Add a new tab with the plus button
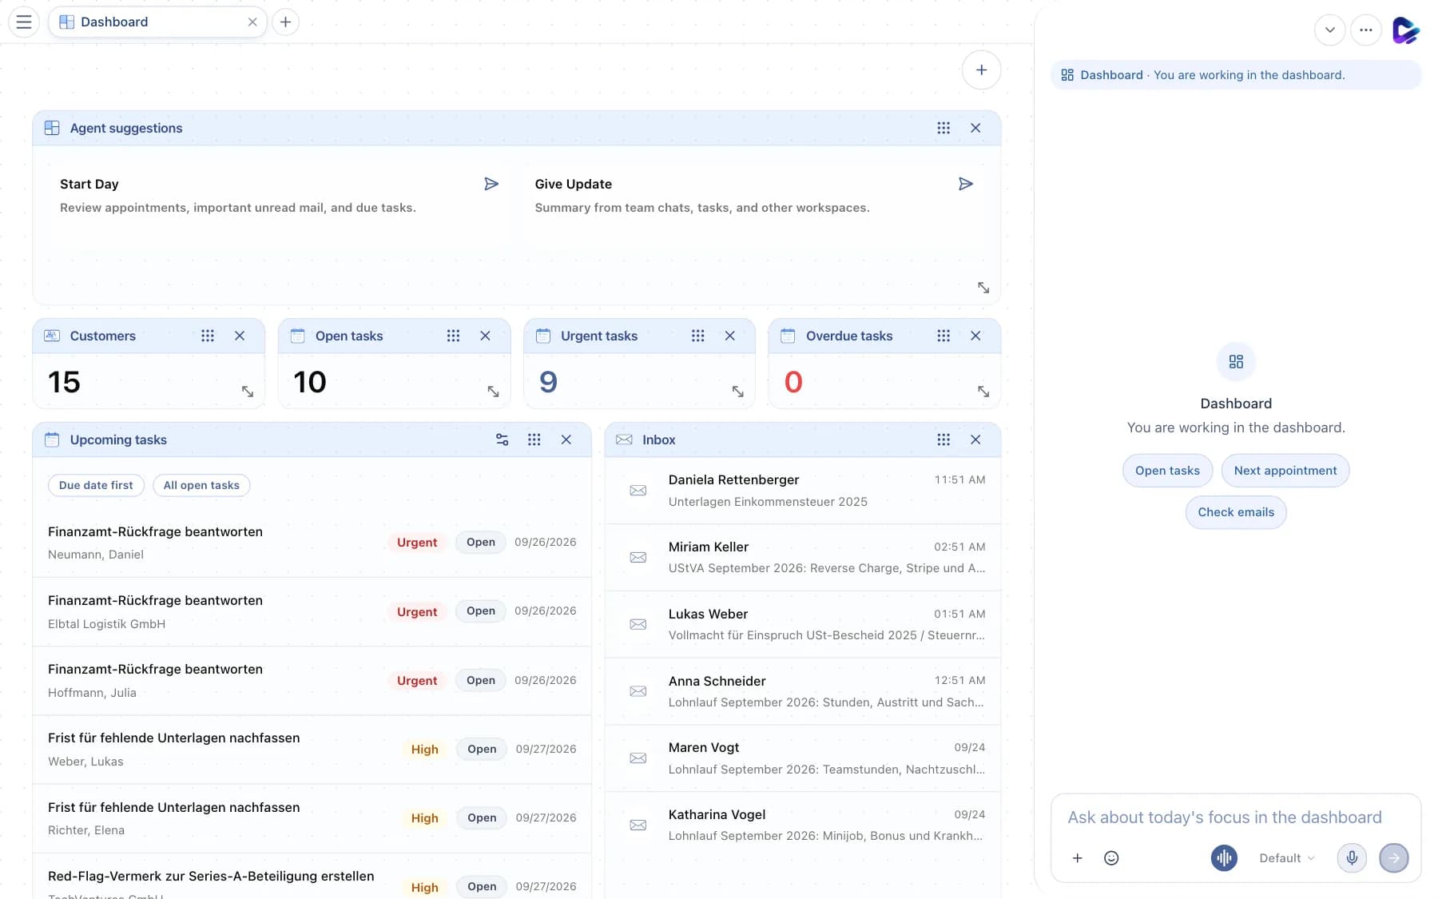Viewport: 1438px width, 899px height. pos(285,22)
